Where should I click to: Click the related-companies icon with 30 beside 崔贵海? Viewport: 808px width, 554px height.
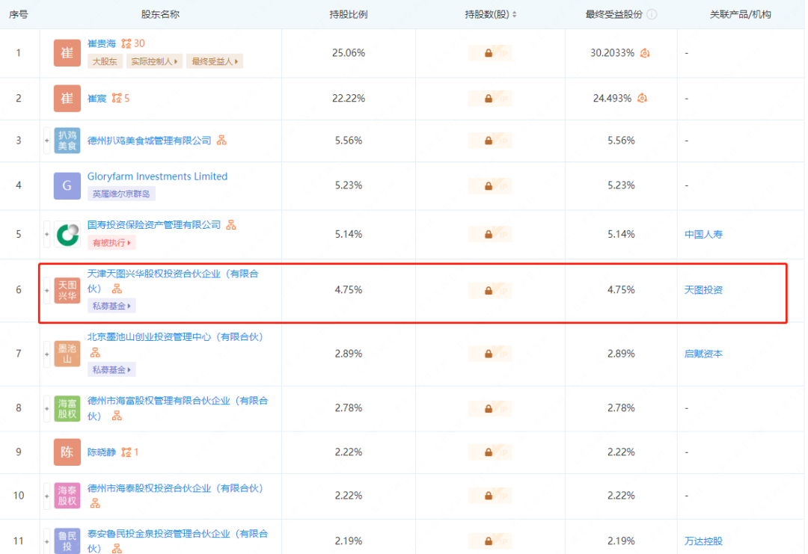click(x=126, y=44)
